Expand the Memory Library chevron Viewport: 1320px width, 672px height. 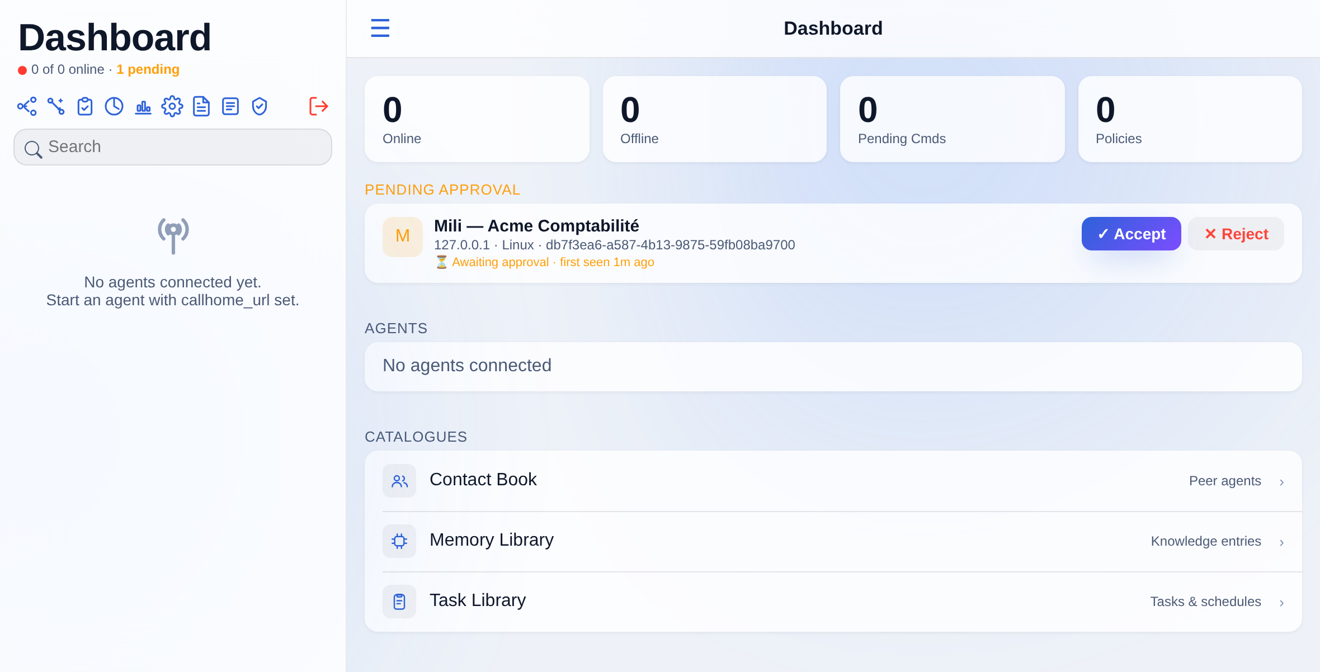[x=1281, y=542]
